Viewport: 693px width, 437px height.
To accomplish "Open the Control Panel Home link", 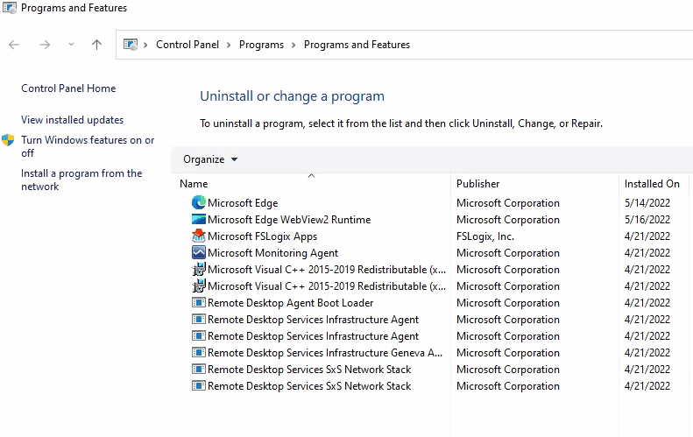I will click(x=68, y=88).
